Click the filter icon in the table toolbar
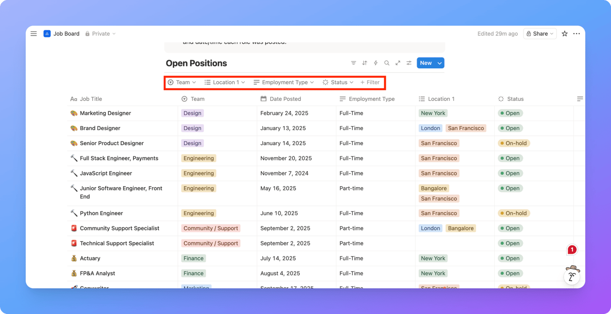The height and width of the screenshot is (314, 611). coord(353,63)
